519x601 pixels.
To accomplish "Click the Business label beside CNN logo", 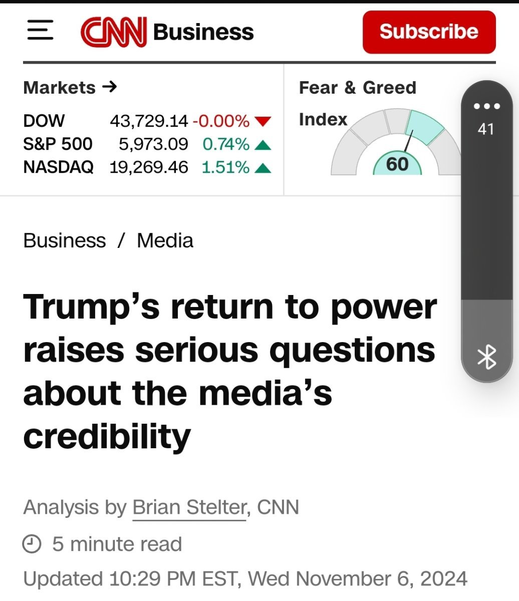I will pyautogui.click(x=203, y=32).
